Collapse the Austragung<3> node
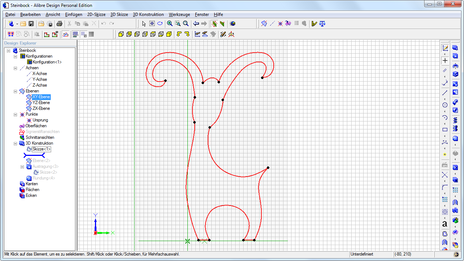The width and height of the screenshot is (464, 261). [22, 166]
